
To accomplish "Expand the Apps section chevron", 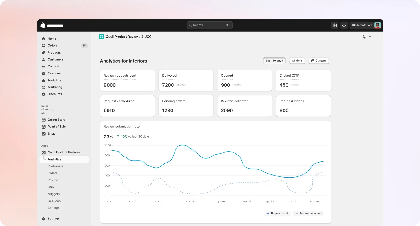I will point(53,146).
